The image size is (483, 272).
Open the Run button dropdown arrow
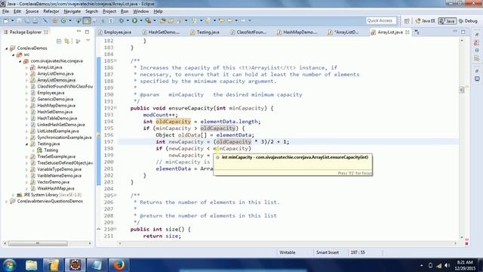coord(141,20)
